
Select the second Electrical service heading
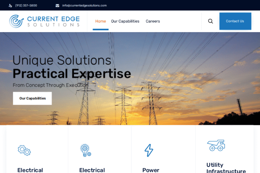(x=92, y=170)
